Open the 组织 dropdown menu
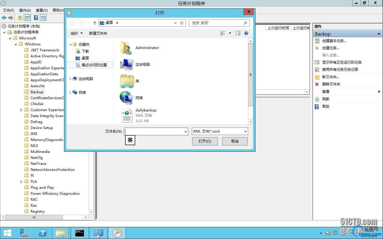Viewport: 383px width, 239px height. pos(77,33)
